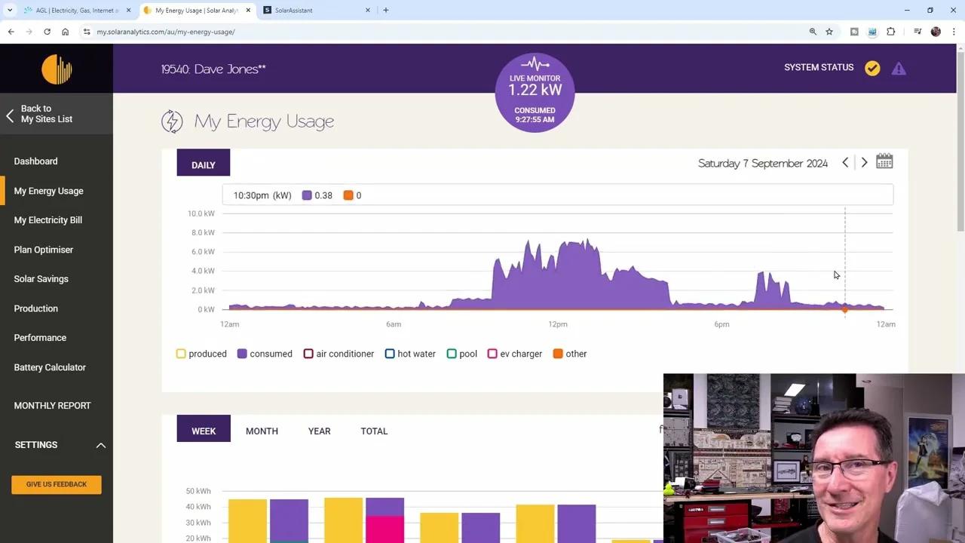Toggle the ev charger series checkbox
965x543 pixels.
click(492, 353)
